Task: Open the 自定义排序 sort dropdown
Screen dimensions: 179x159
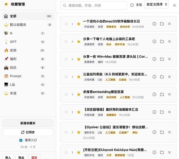Action: click(156, 4)
